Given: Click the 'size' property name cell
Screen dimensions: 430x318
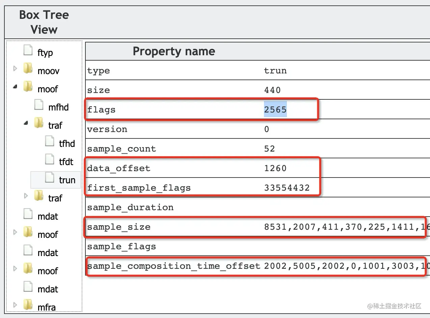Looking at the screenshot, I should click(98, 90).
